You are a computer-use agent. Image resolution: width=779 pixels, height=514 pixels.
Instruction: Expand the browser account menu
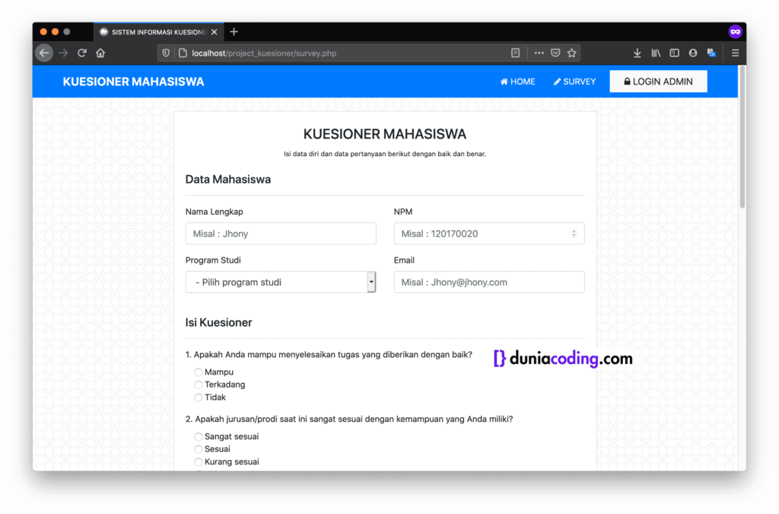[692, 53]
